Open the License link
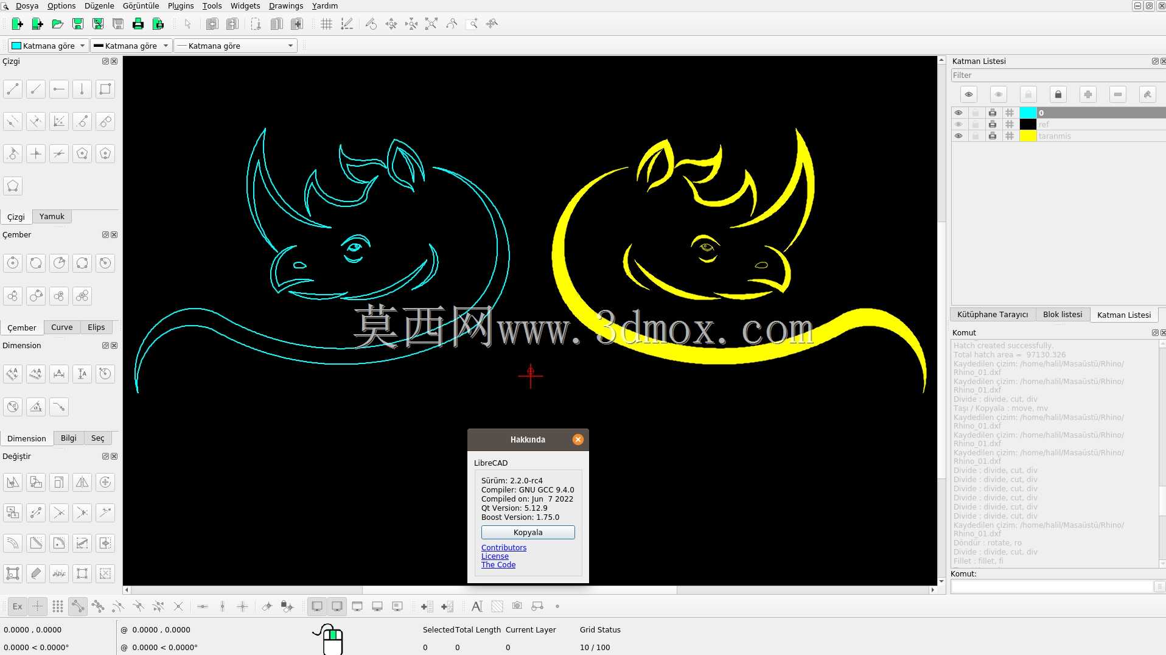The height and width of the screenshot is (655, 1166). (495, 556)
